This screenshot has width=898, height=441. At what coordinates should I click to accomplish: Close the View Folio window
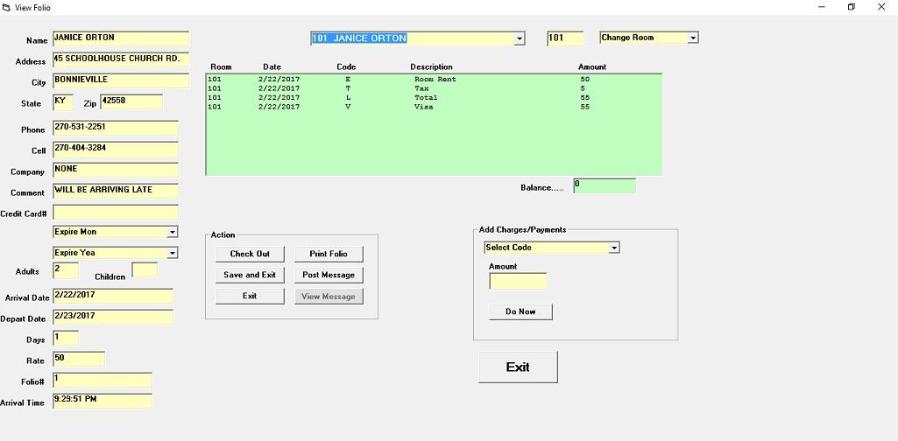coord(881,7)
